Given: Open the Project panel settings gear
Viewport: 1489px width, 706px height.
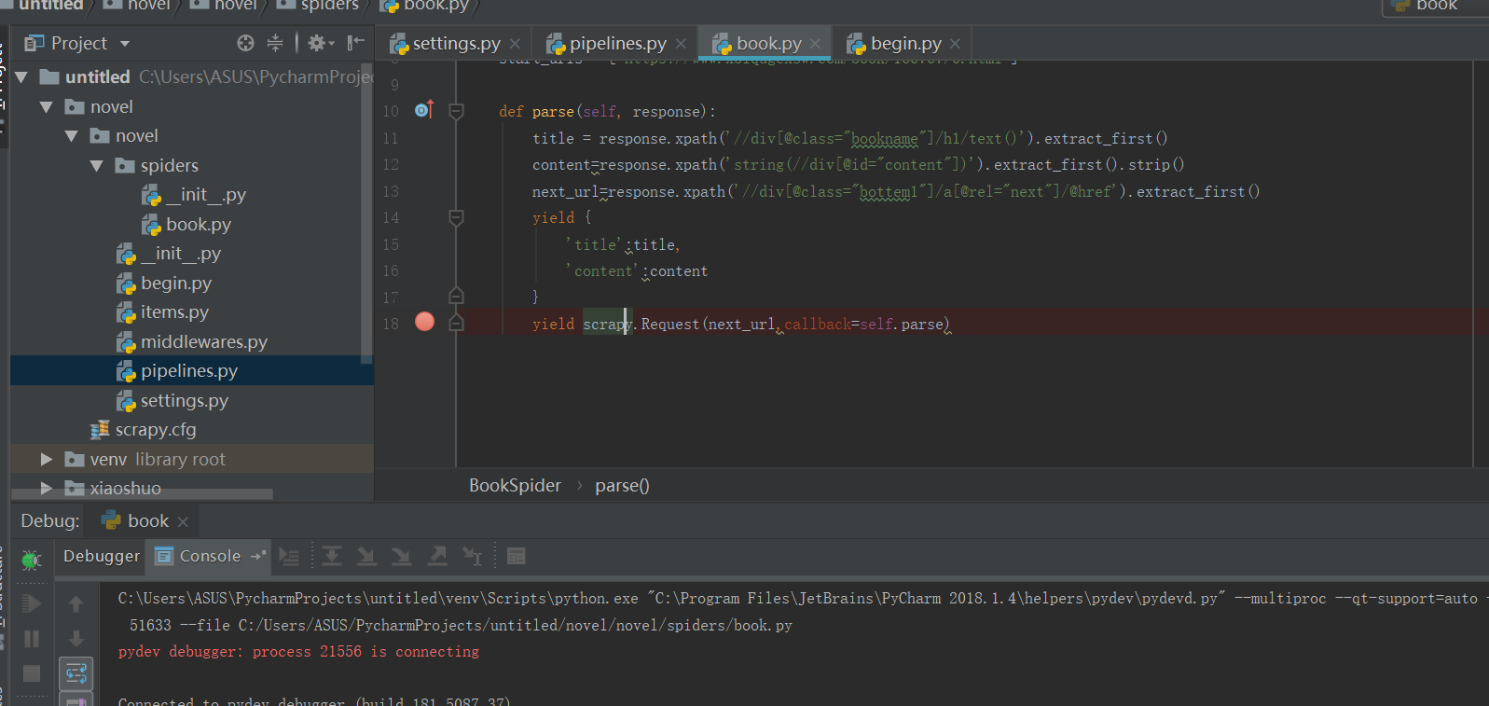Looking at the screenshot, I should click(x=320, y=43).
